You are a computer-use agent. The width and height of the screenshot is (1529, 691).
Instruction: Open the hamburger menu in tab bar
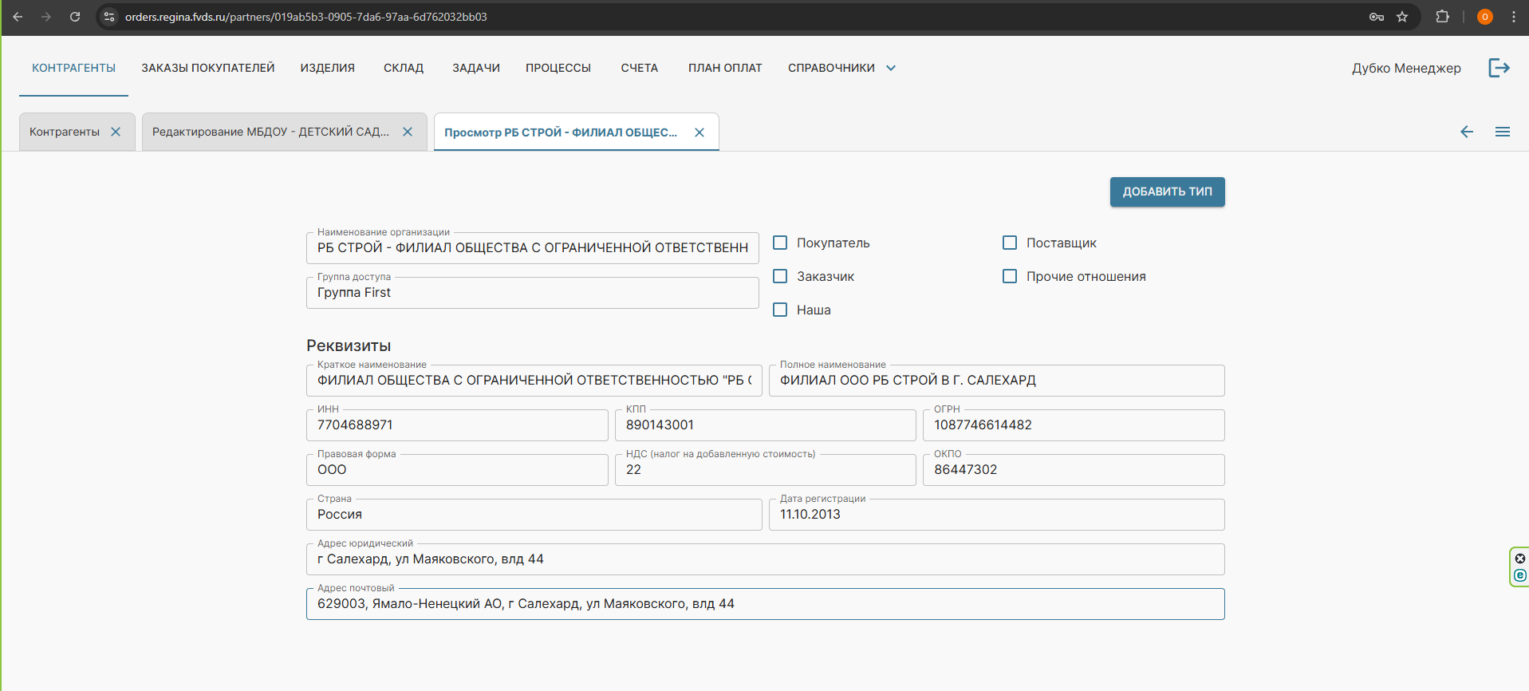(x=1502, y=132)
